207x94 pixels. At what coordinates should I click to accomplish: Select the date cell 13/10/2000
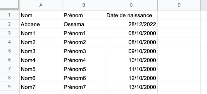(131, 86)
